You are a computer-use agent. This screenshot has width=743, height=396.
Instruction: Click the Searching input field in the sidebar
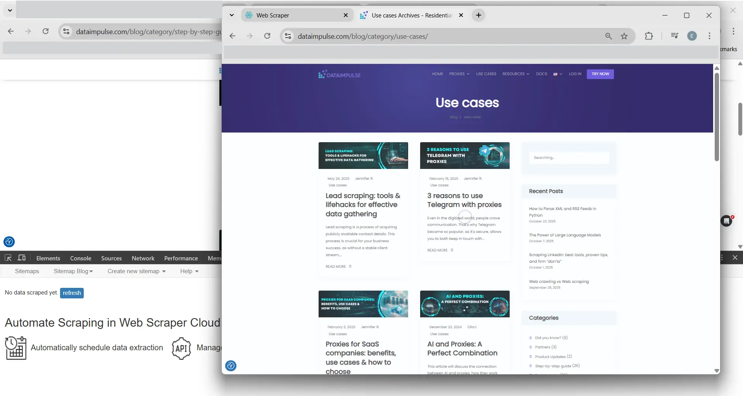pos(569,158)
